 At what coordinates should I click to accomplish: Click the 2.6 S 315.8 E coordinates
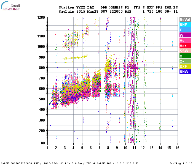[127, 163]
